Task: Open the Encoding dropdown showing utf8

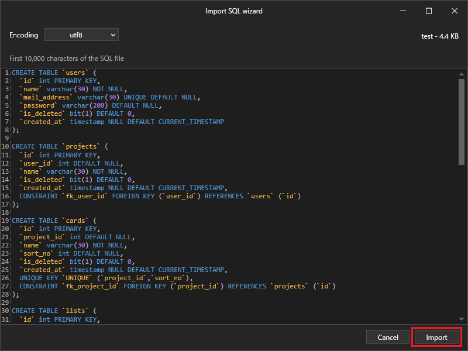Action: pyautogui.click(x=81, y=35)
